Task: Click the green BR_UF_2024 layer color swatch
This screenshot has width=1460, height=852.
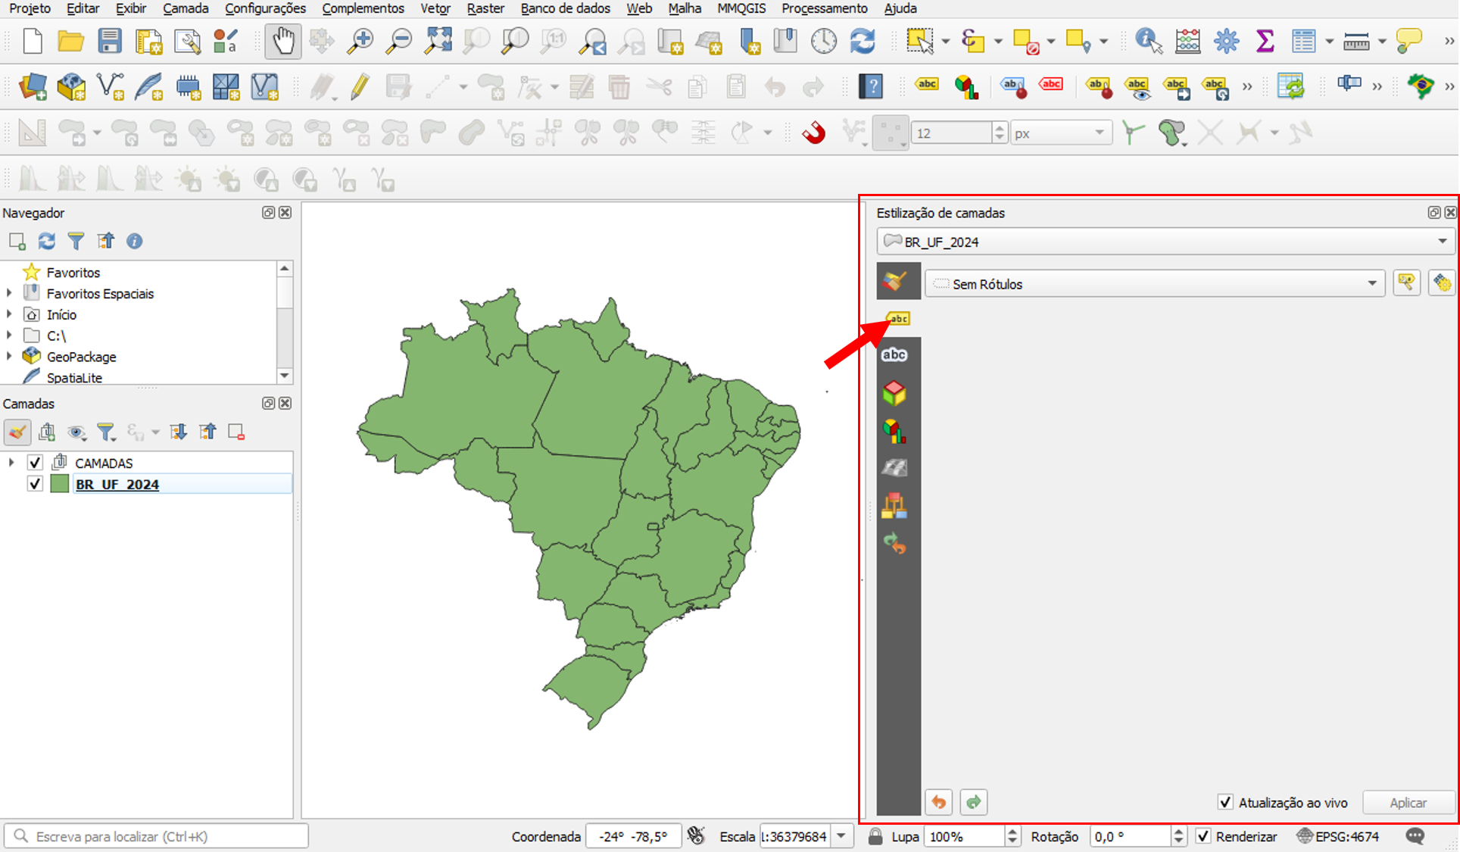Action: click(x=59, y=484)
